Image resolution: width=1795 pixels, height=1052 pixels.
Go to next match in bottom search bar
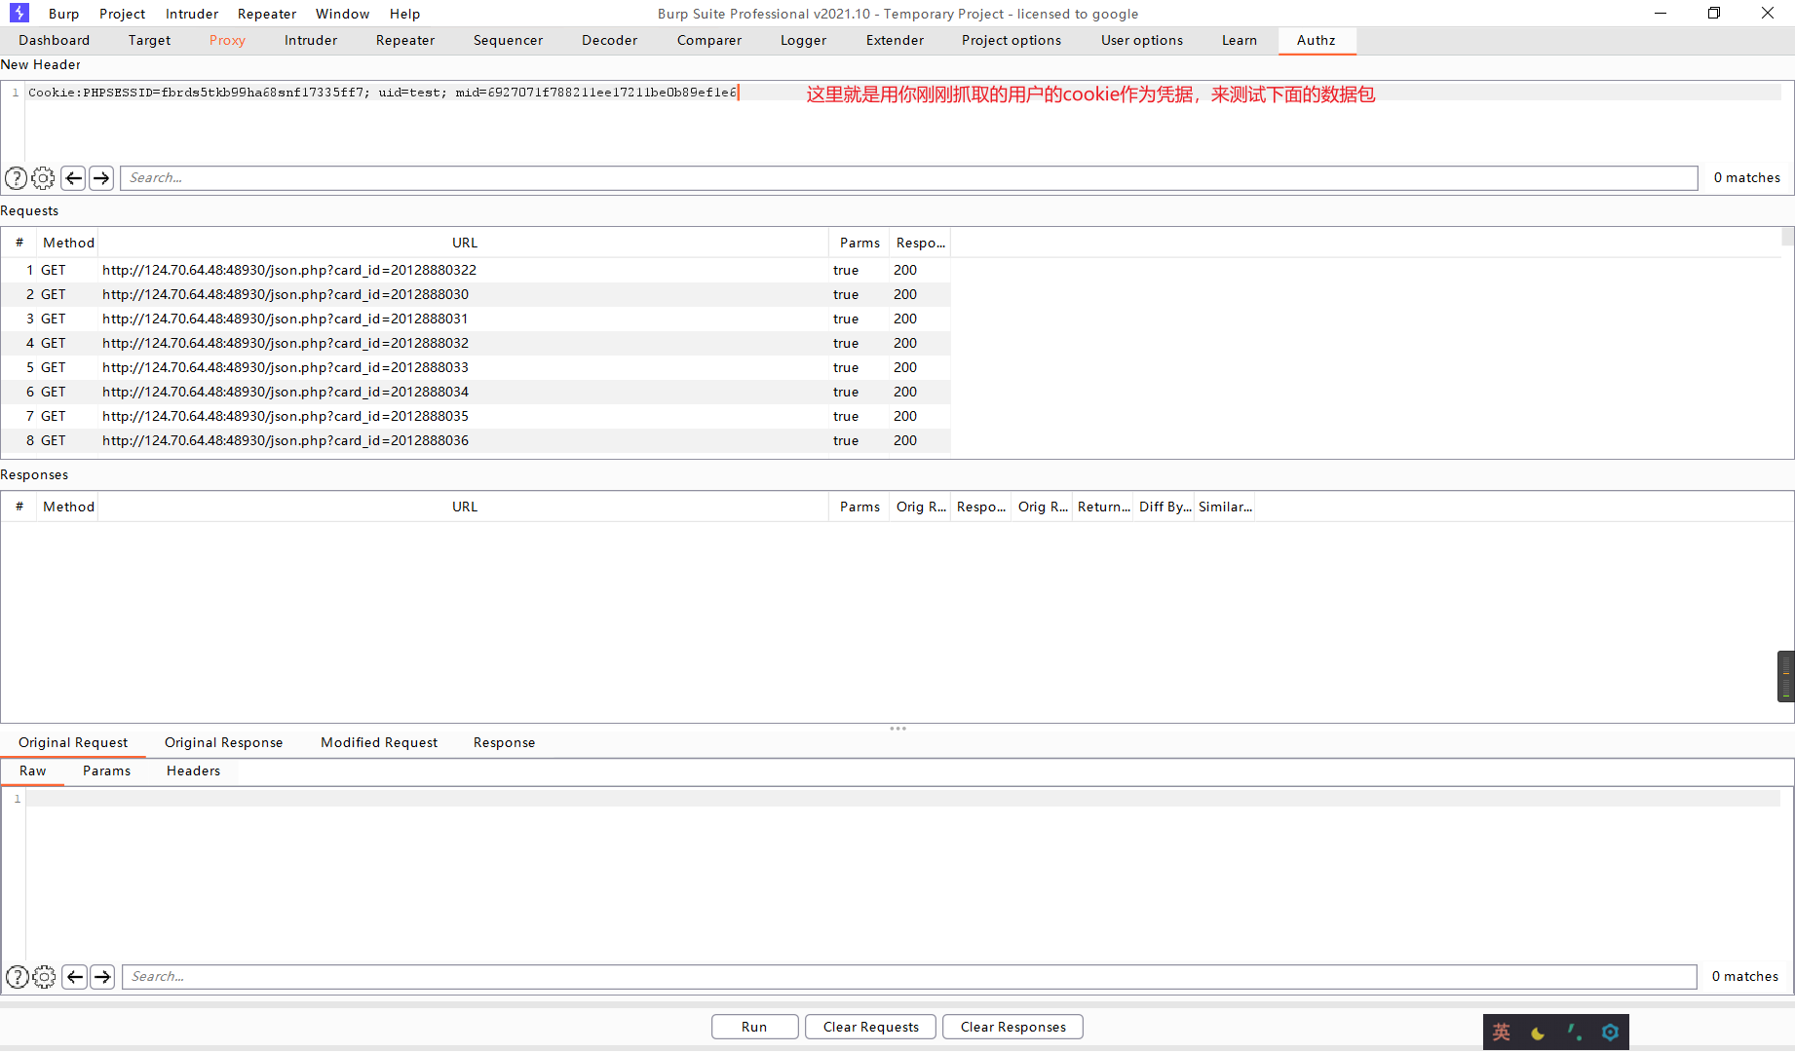point(103,977)
